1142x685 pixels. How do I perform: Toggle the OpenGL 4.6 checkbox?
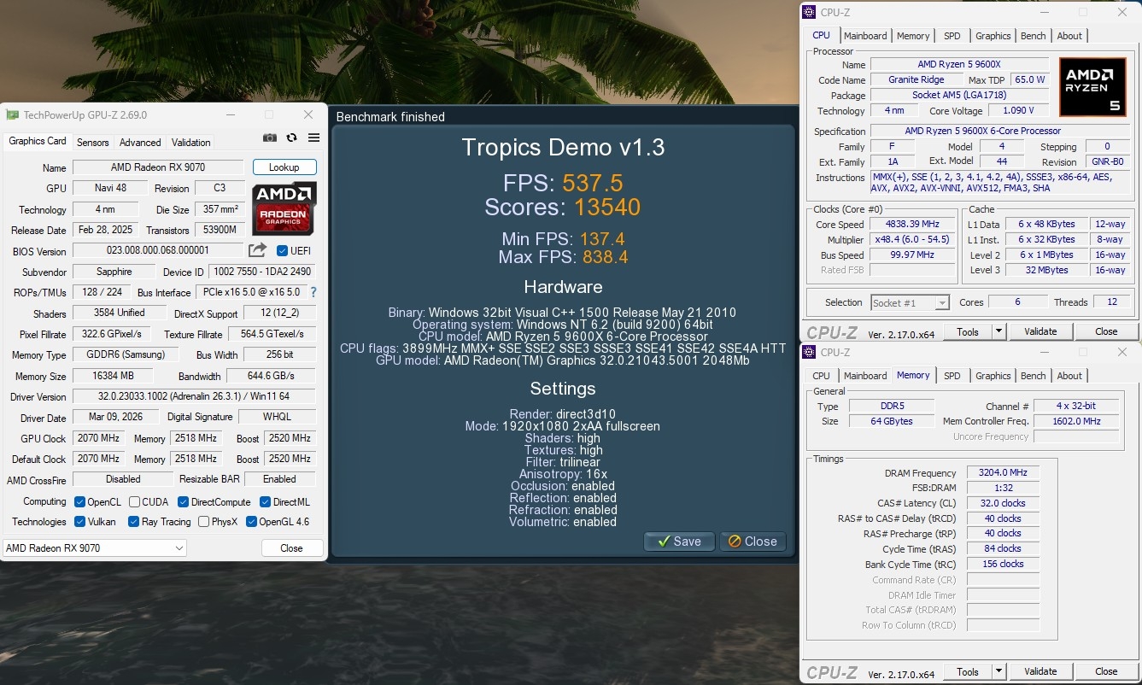coord(251,522)
